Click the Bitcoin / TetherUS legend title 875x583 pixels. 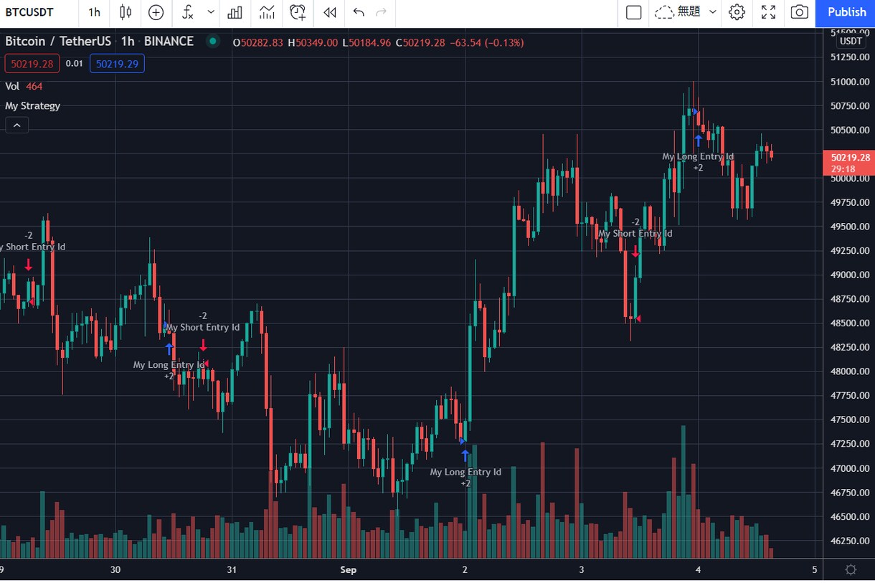click(x=58, y=42)
